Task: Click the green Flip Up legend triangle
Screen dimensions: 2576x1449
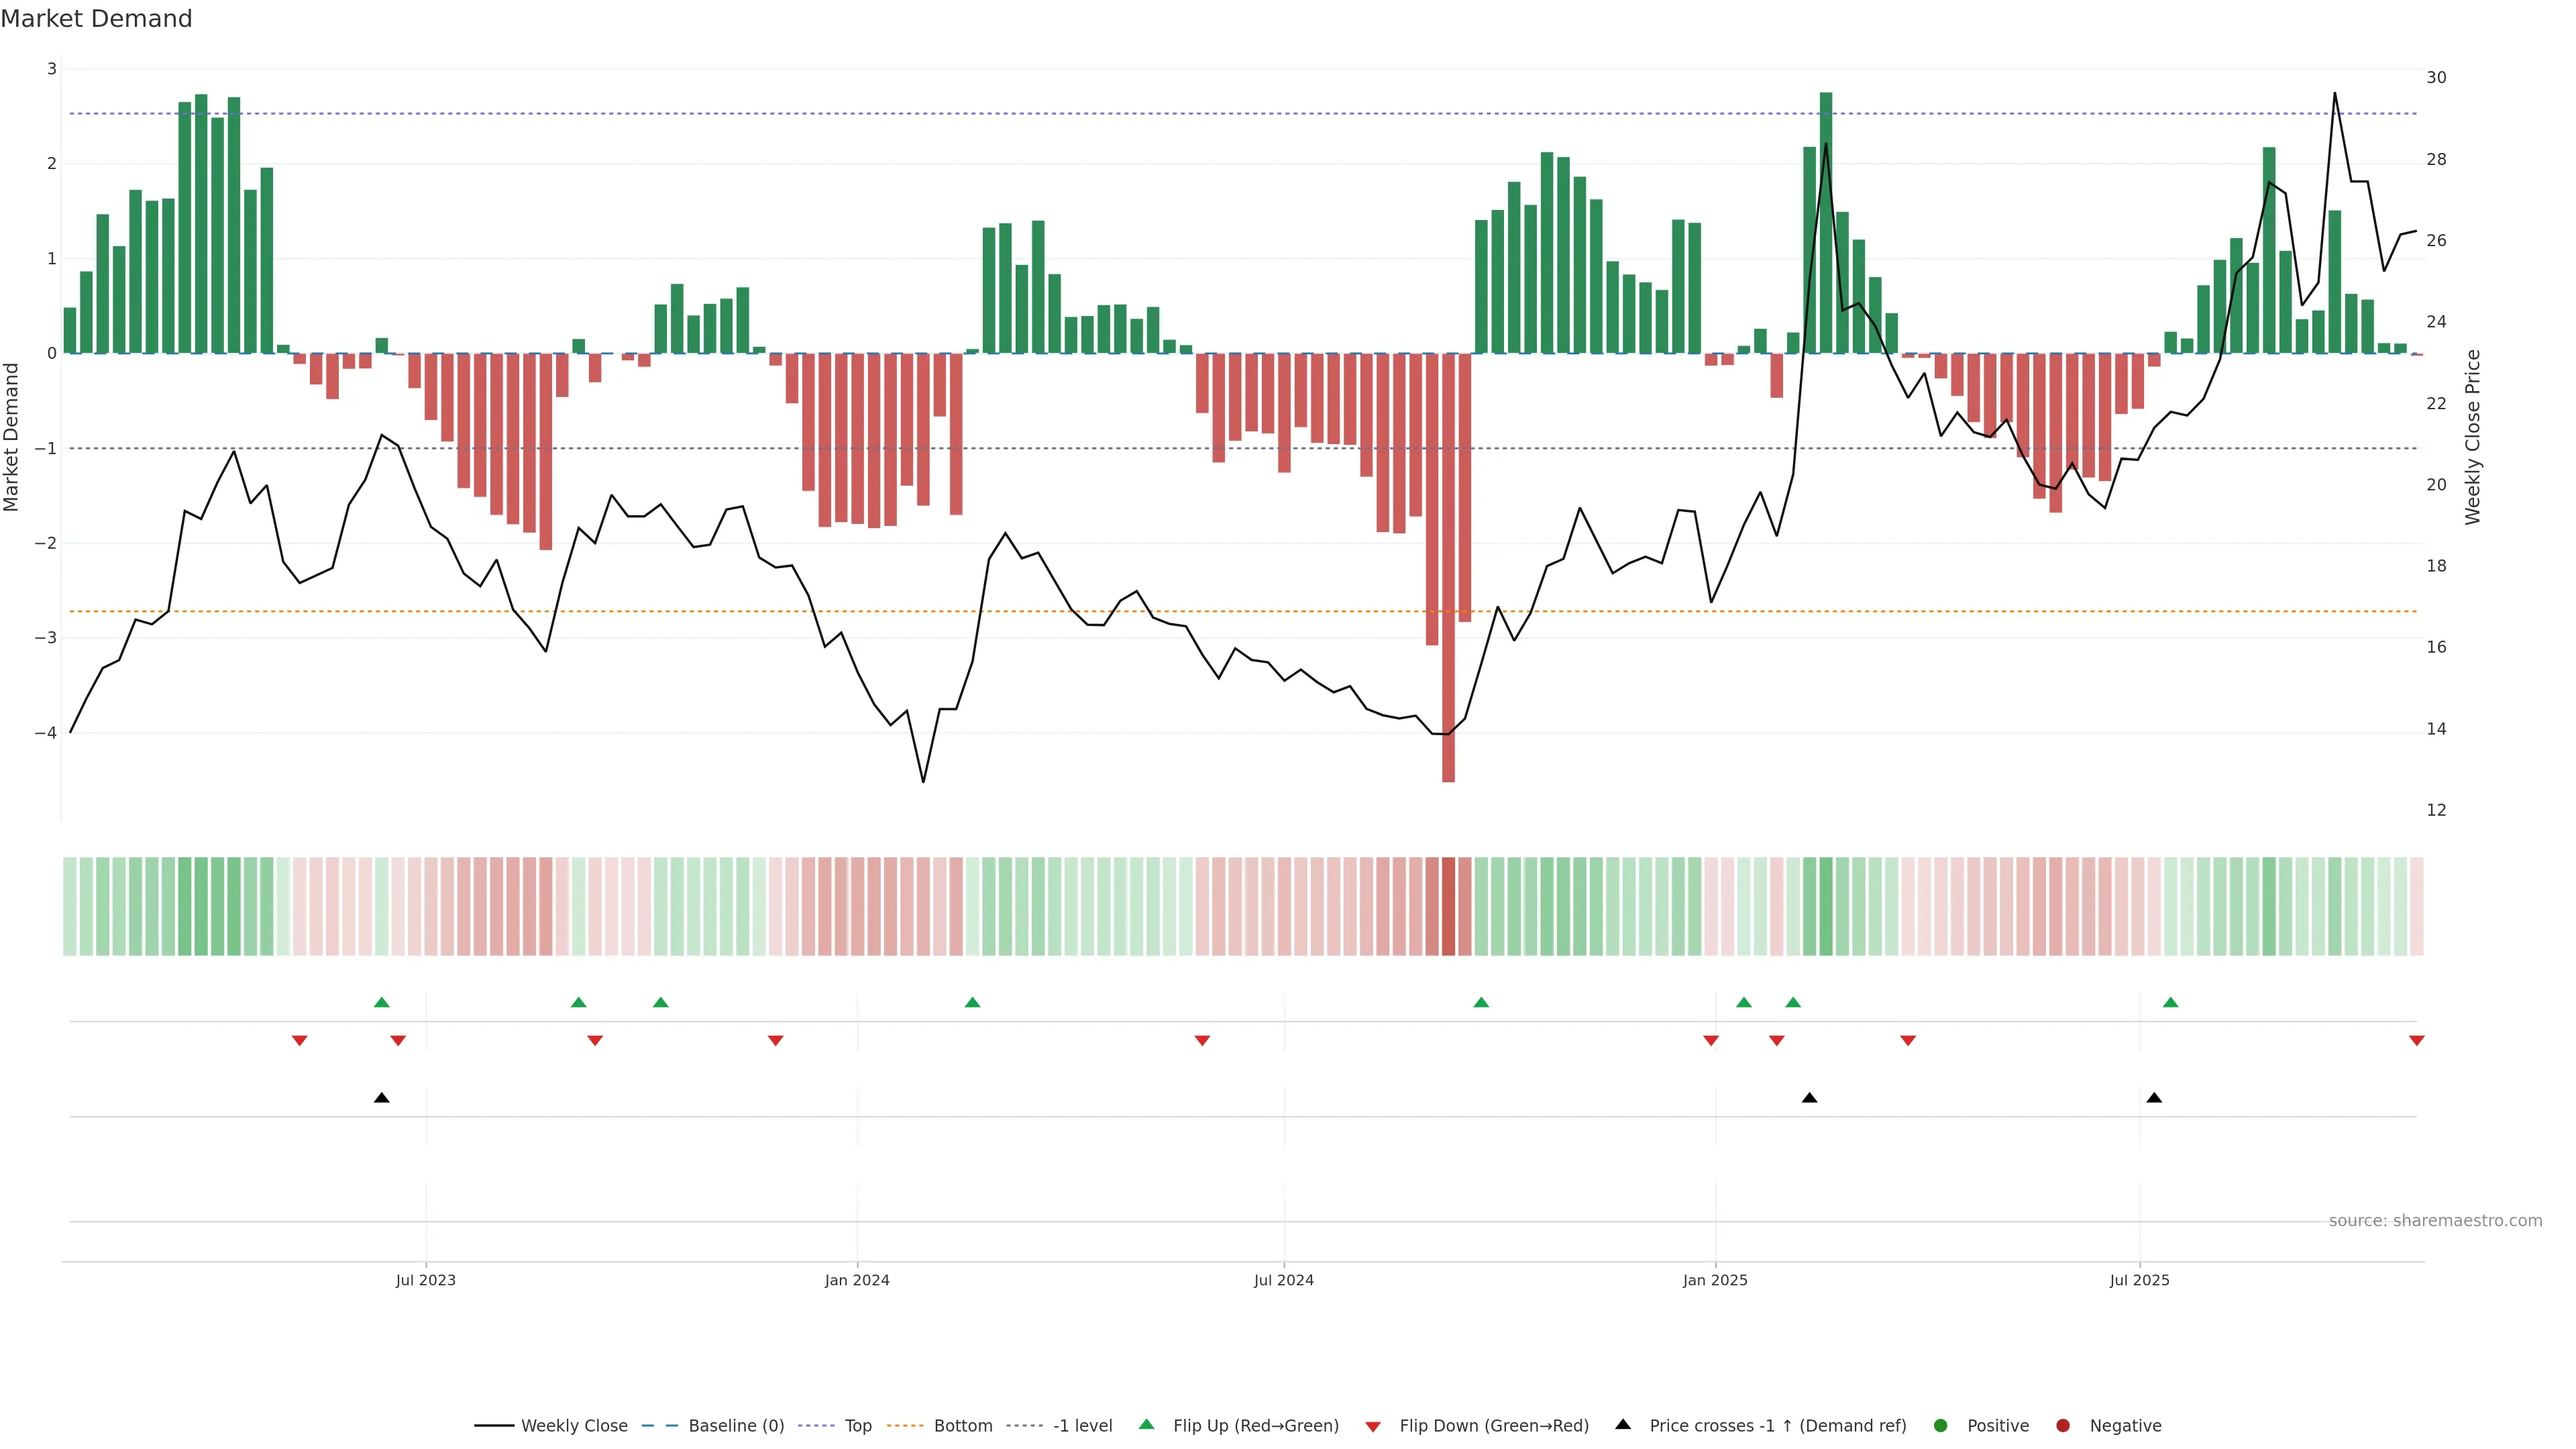Action: [x=1146, y=1425]
